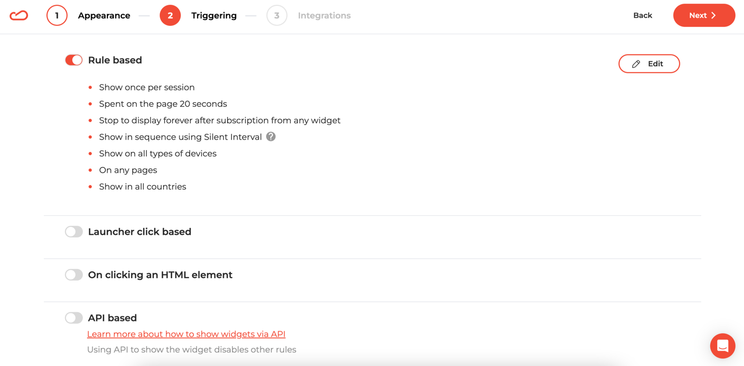Open the widgets via API learn more link

coord(186,334)
